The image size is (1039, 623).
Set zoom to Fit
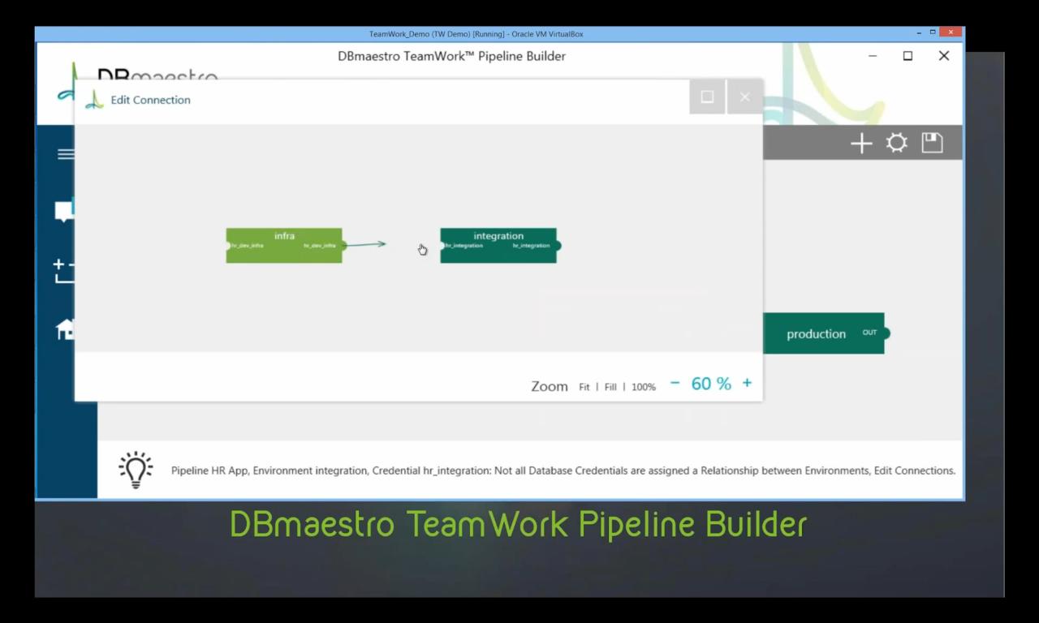tap(584, 387)
